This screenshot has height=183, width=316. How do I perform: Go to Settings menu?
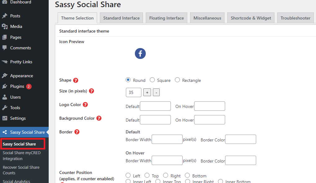(x=18, y=118)
